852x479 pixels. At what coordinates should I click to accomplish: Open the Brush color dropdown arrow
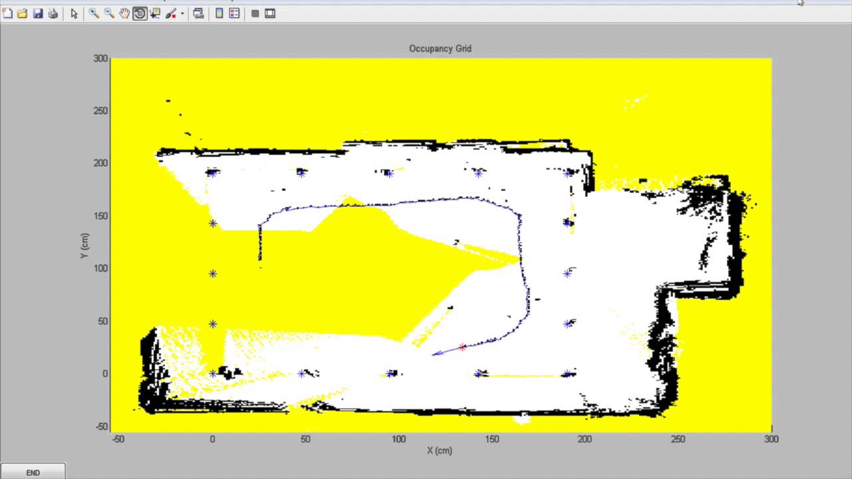(x=182, y=13)
